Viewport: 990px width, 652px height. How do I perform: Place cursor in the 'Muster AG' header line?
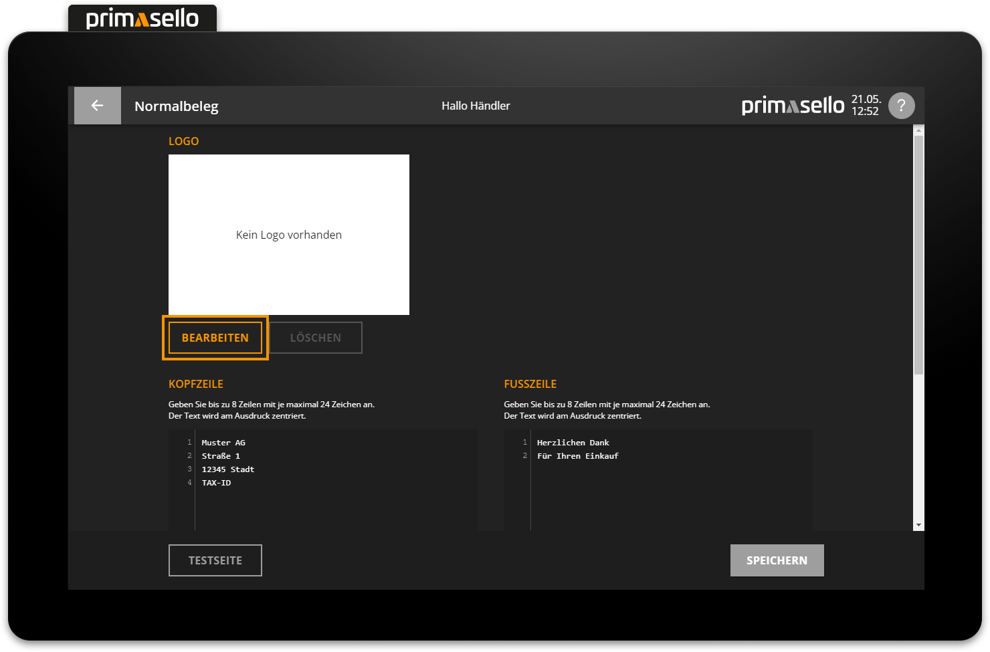(223, 443)
